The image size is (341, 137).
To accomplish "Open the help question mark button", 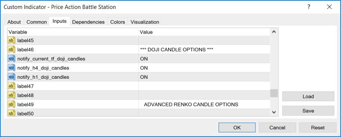I will [x=309, y=7].
